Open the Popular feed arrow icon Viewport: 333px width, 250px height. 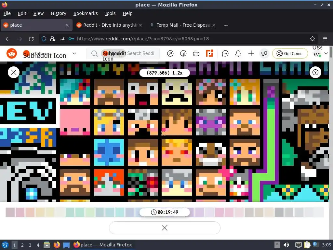tap(170, 54)
